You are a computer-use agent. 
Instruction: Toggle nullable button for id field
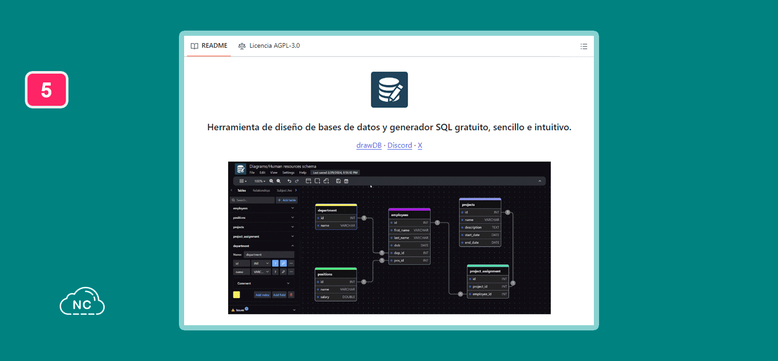click(x=275, y=263)
